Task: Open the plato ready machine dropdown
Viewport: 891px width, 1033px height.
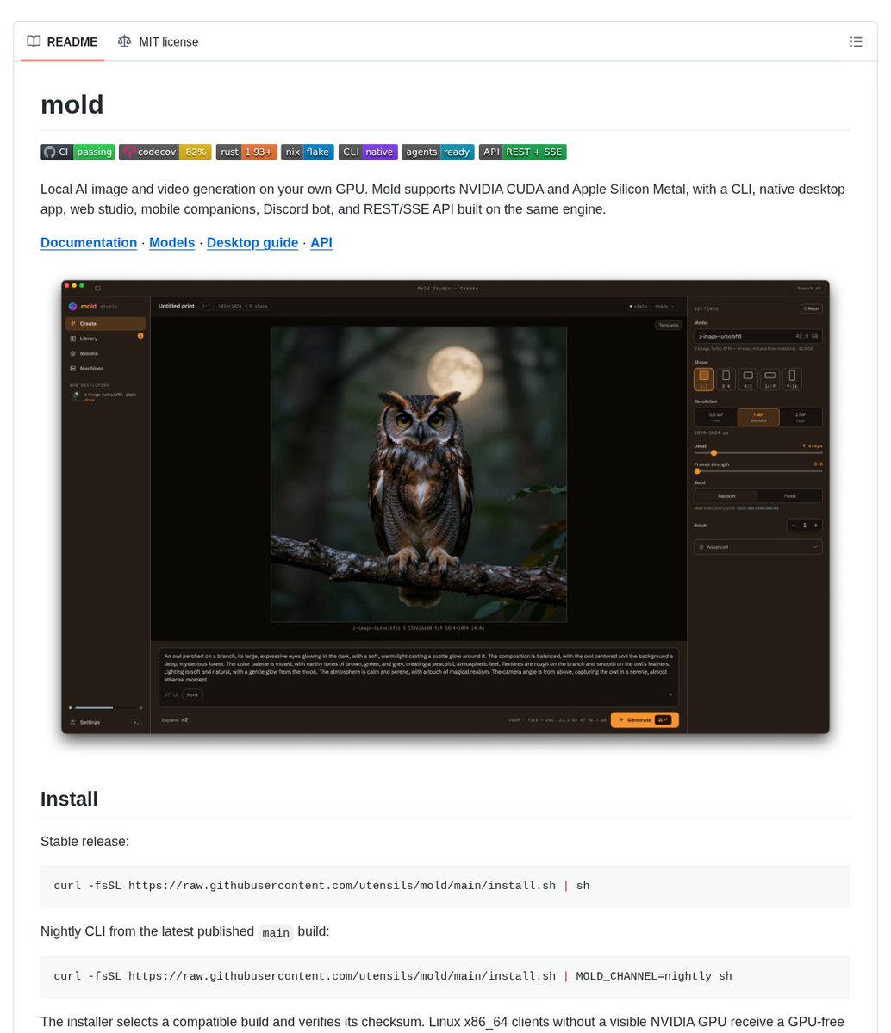Action: tap(651, 307)
